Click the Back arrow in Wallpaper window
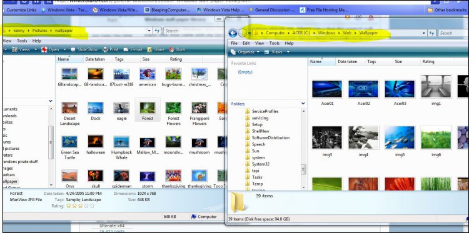The image size is (469, 233). pos(233,33)
